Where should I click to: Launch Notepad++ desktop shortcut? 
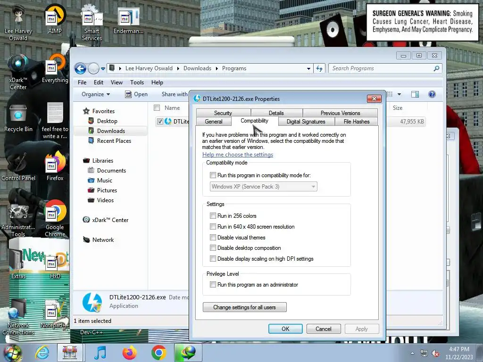pyautogui.click(x=55, y=313)
